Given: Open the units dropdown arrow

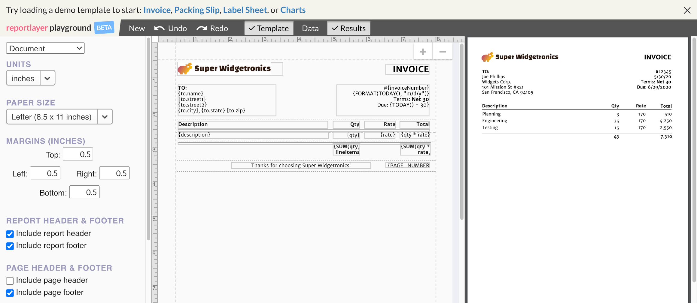Looking at the screenshot, I should pyautogui.click(x=47, y=78).
